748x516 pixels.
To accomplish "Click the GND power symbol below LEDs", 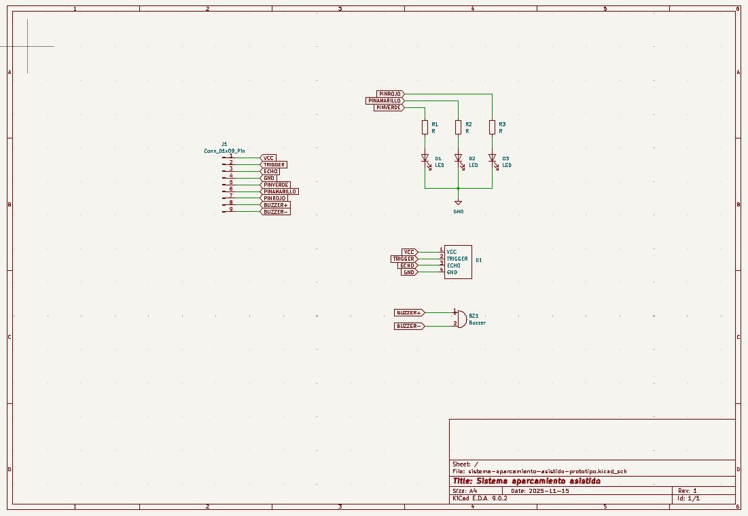I will click(x=459, y=203).
